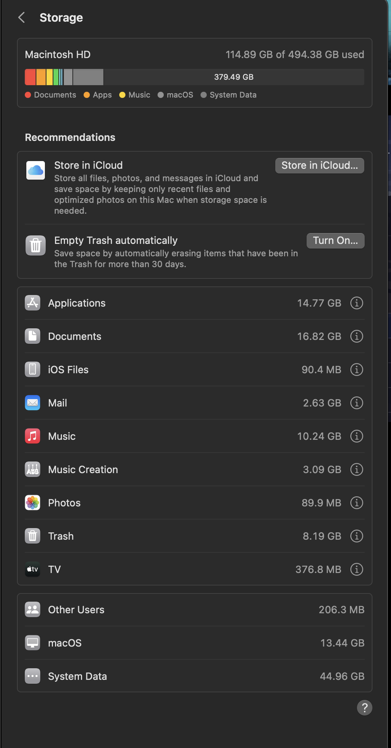This screenshot has height=748, width=391.
Task: Click the 206.3 MB Other Users size
Action: pyautogui.click(x=341, y=609)
